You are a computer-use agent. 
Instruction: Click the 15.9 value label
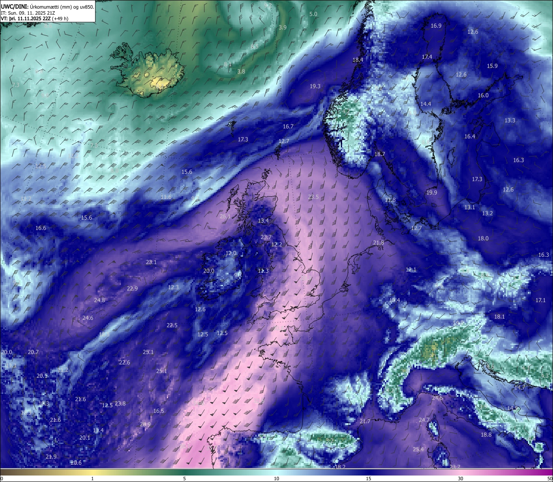[x=492, y=66]
